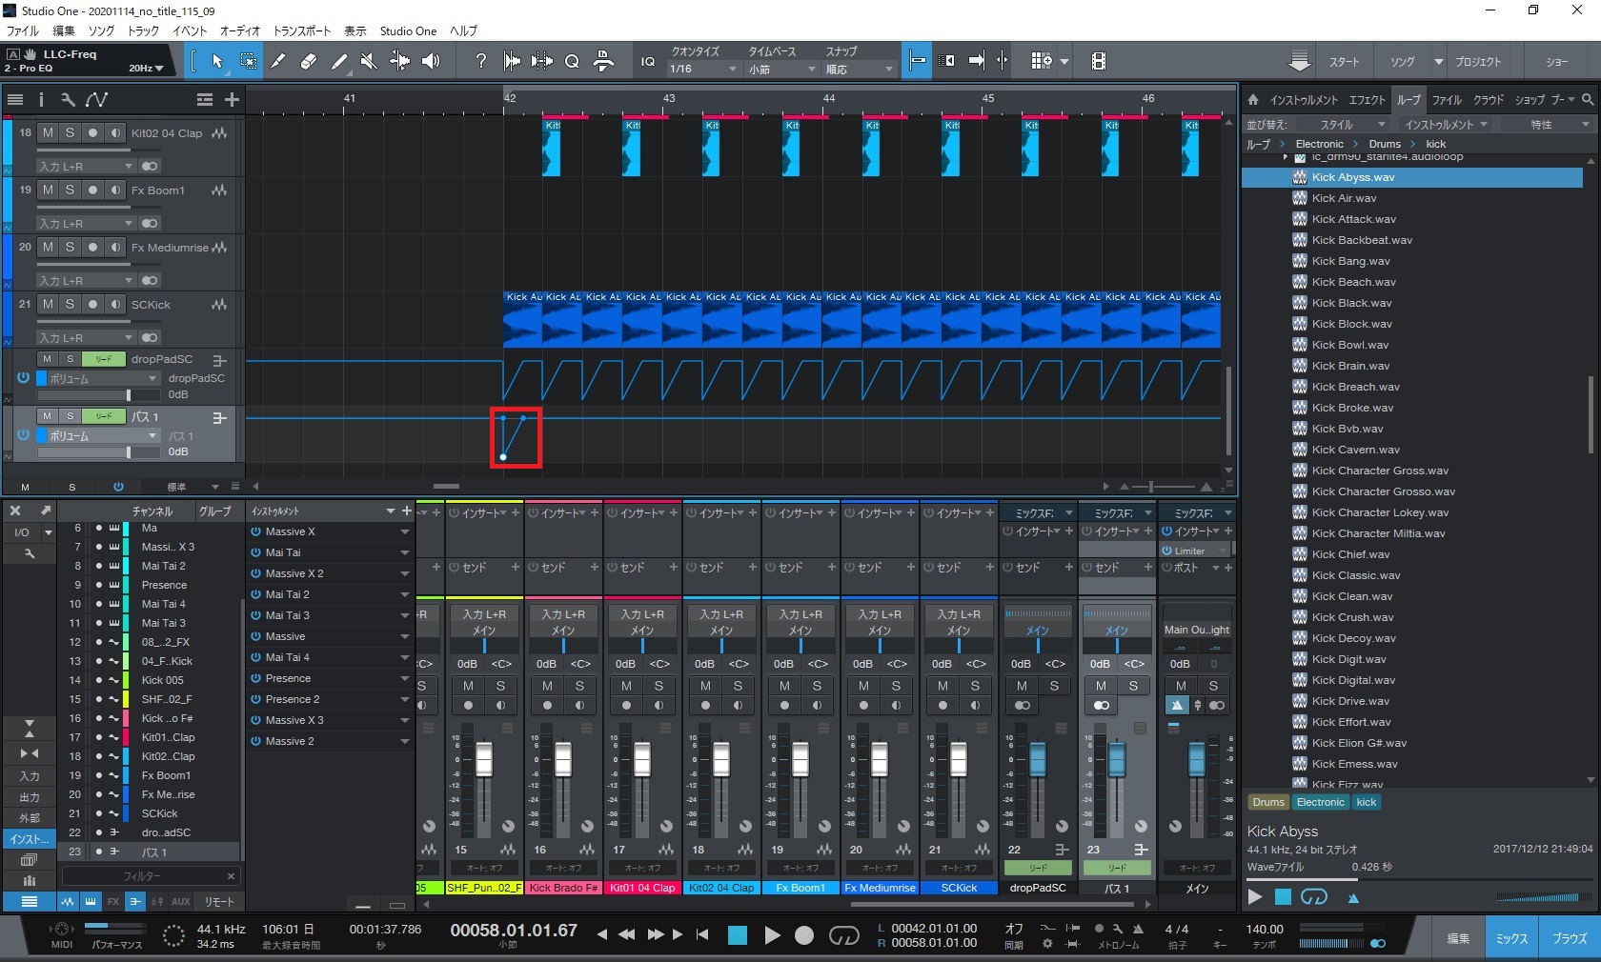The height and width of the screenshot is (962, 1601).
Task: Solo the バス 1 bus track
Action: pos(70,416)
